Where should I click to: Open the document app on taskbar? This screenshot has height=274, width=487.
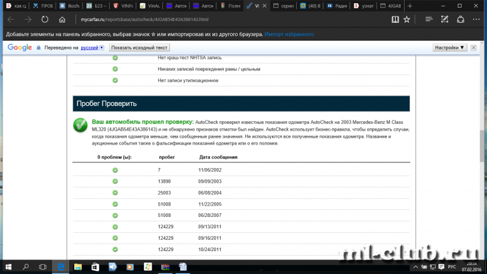(183, 267)
